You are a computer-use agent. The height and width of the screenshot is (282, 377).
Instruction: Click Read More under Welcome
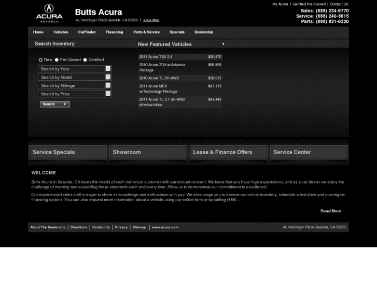(331, 211)
